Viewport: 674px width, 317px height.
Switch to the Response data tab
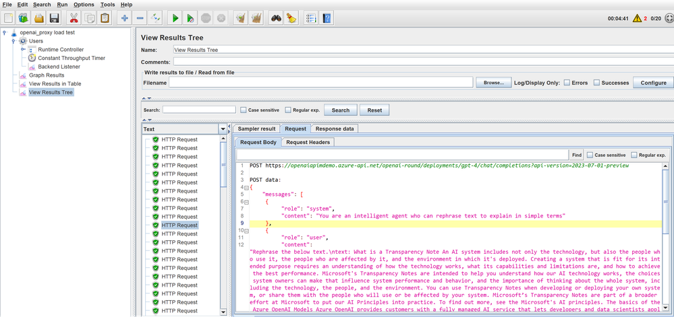click(x=335, y=129)
